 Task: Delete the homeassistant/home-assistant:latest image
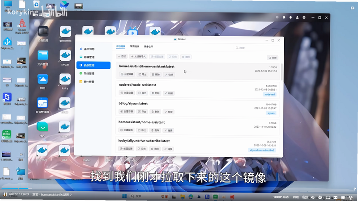[156, 75]
